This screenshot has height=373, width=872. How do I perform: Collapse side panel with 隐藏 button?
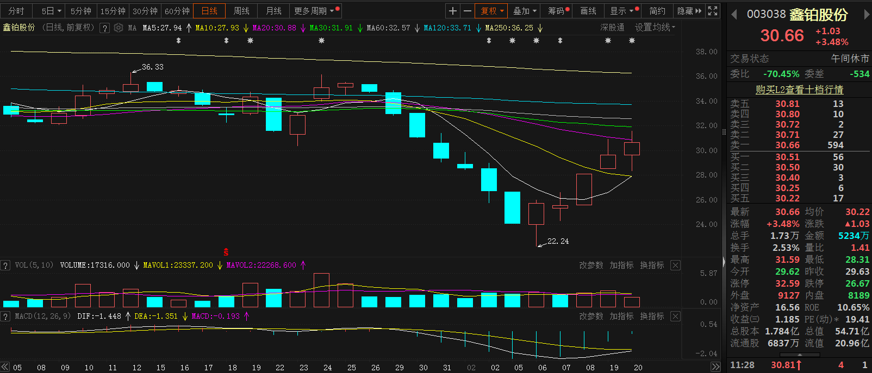point(689,11)
